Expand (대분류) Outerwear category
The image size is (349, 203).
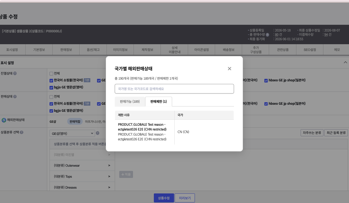point(82,166)
